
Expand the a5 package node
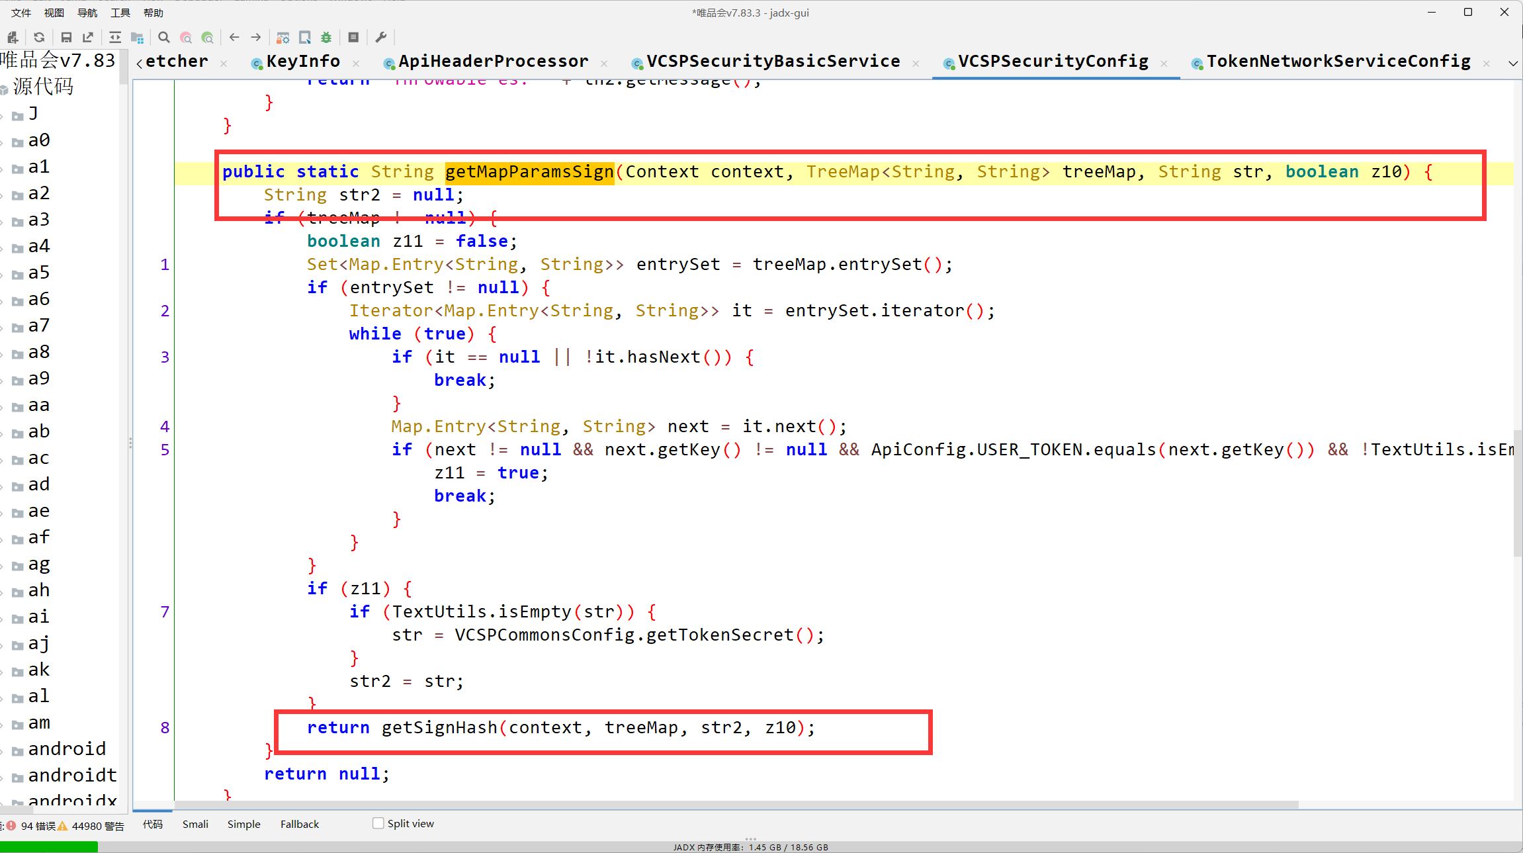click(x=2, y=275)
